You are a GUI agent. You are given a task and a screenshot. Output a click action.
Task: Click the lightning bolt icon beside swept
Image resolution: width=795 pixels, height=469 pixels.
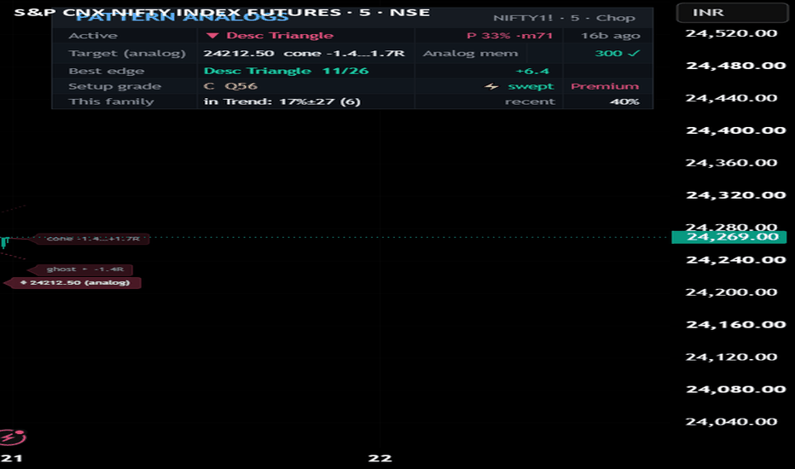click(490, 87)
